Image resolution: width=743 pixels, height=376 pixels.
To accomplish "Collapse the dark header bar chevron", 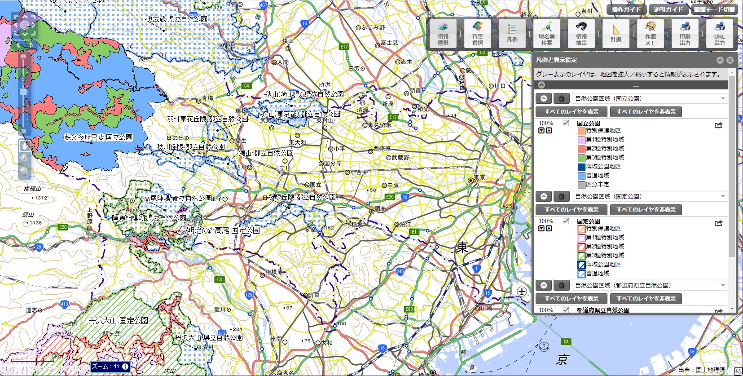I will pos(541,85).
